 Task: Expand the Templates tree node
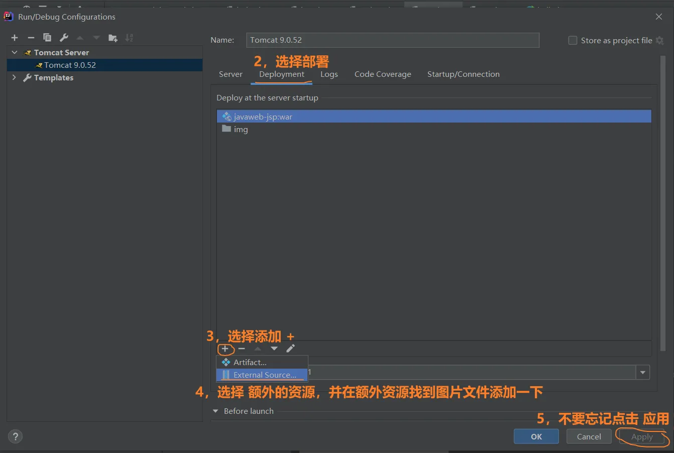(x=14, y=77)
